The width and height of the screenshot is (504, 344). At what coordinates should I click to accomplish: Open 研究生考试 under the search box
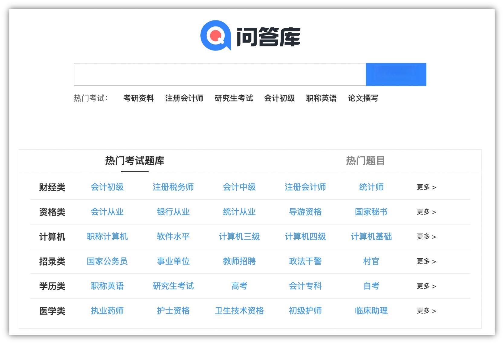(x=234, y=98)
